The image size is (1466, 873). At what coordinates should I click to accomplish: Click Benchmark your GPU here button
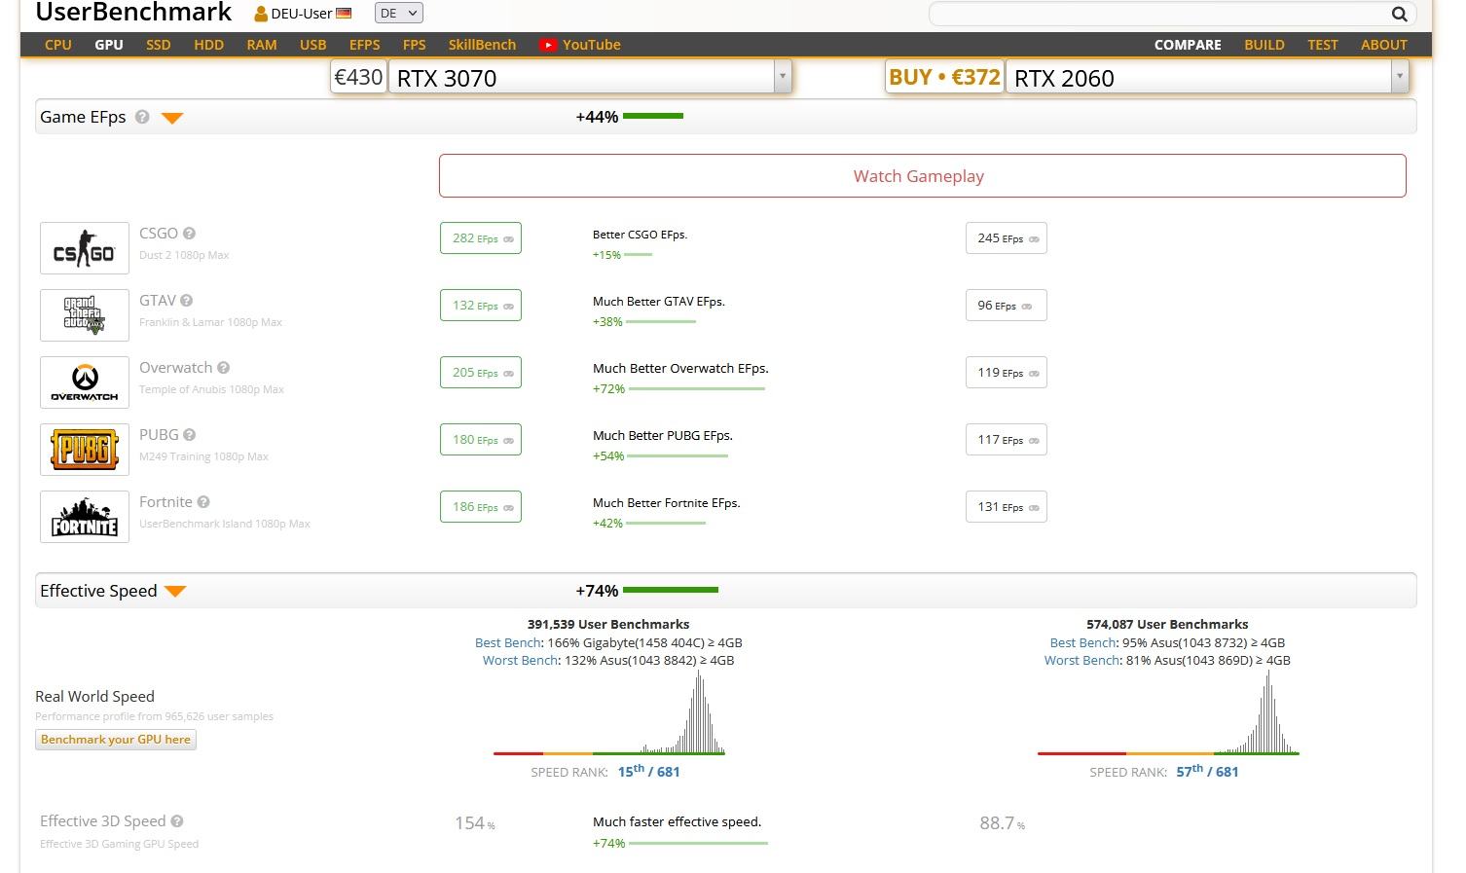(116, 740)
